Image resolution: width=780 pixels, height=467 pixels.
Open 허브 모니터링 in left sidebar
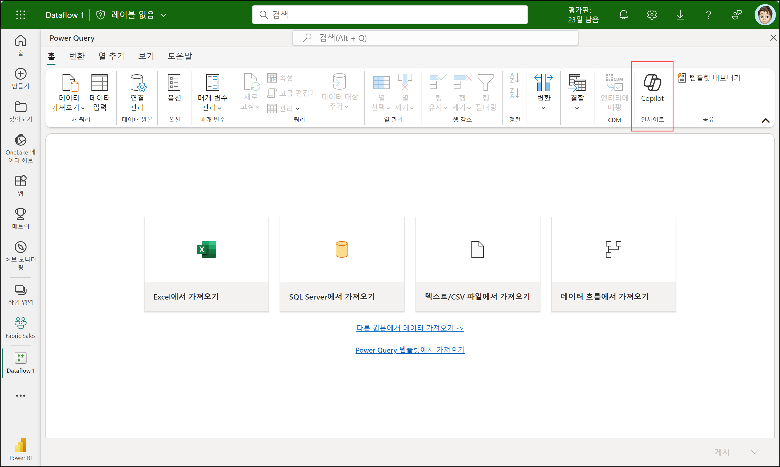20,256
